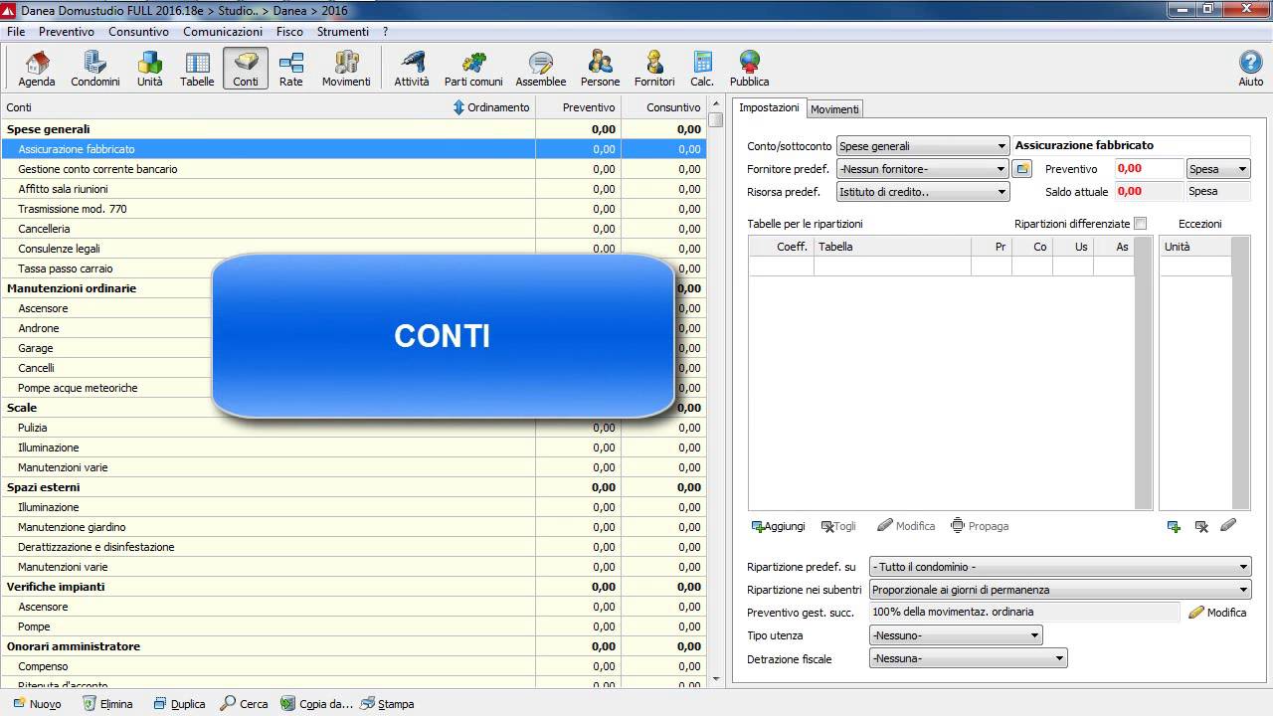Click the Ordinamento sort arrows icon

[x=458, y=107]
